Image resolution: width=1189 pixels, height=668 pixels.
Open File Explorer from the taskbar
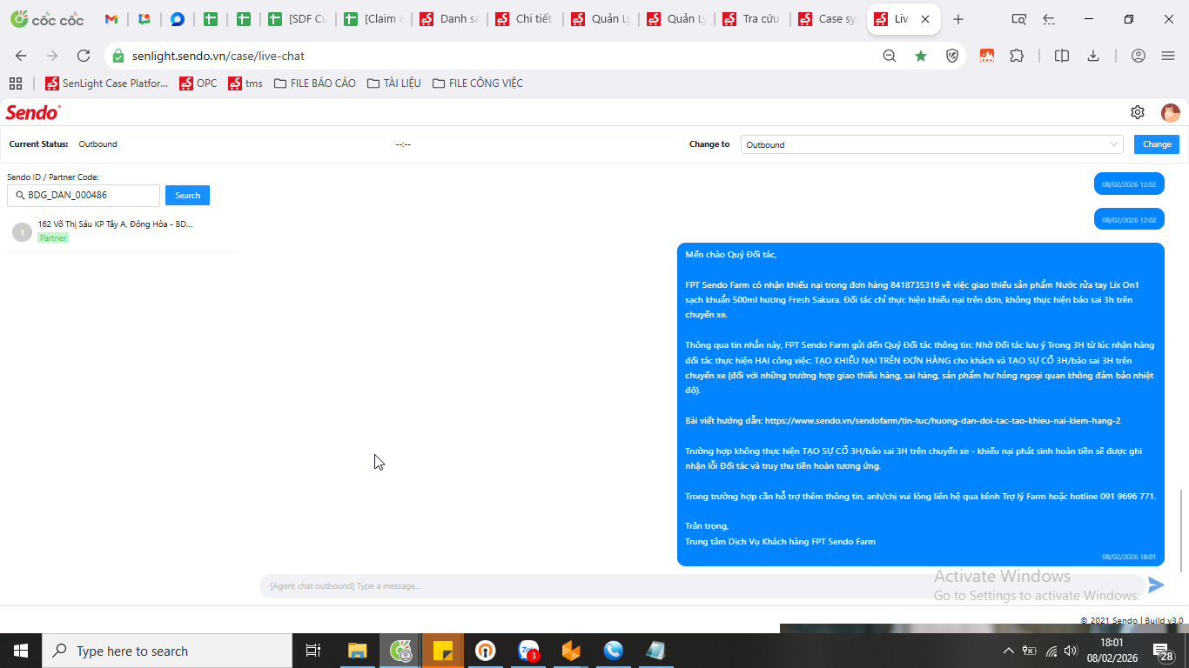(x=357, y=651)
